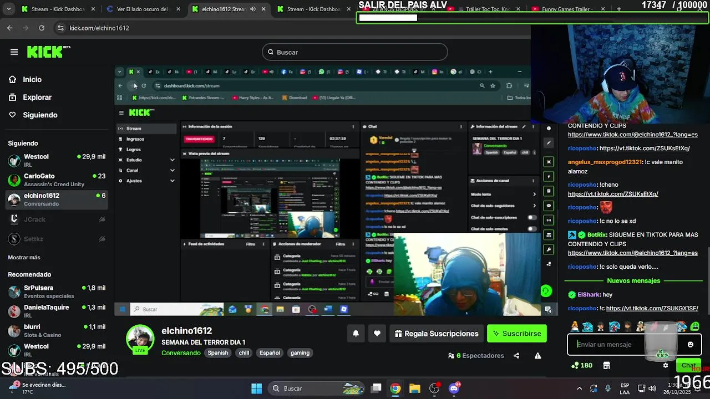
Task: Open a new browser tab
Action: coord(618,9)
